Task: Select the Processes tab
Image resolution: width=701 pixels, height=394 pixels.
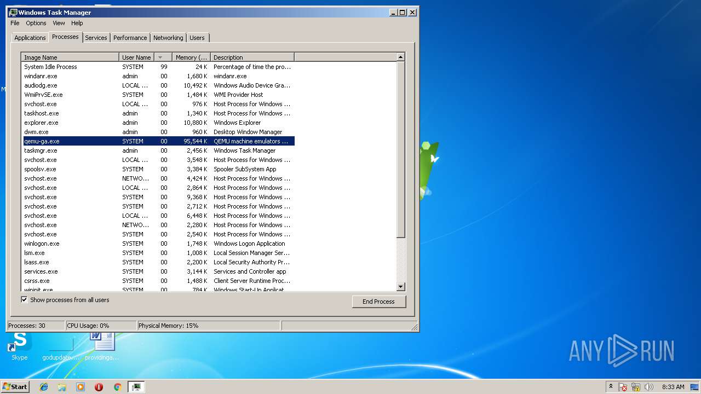Action: [65, 37]
